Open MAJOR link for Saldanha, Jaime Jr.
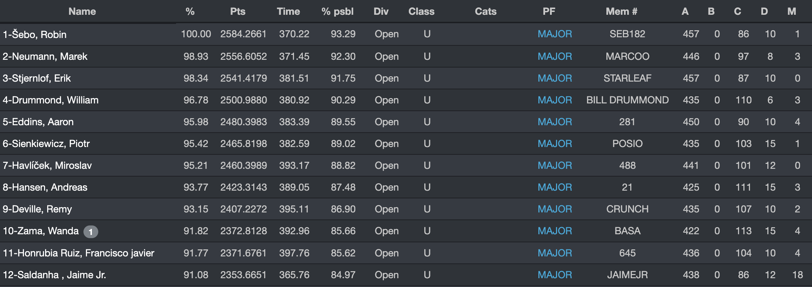 (x=555, y=275)
